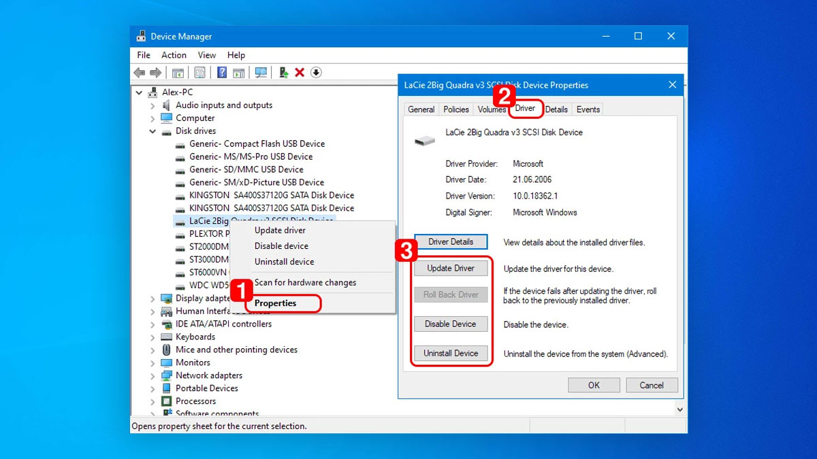Select Generic- SD/MMC USB Device
The image size is (817, 459).
[x=246, y=170]
